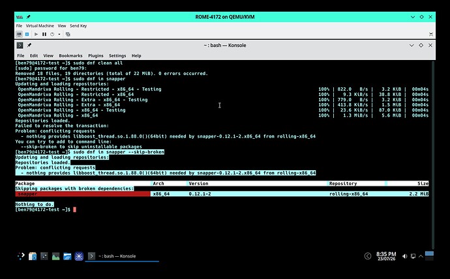Maximize the ROME-4172 QEMU/KVM window
Image resolution: width=450 pixels, height=279 pixels.
421,17
